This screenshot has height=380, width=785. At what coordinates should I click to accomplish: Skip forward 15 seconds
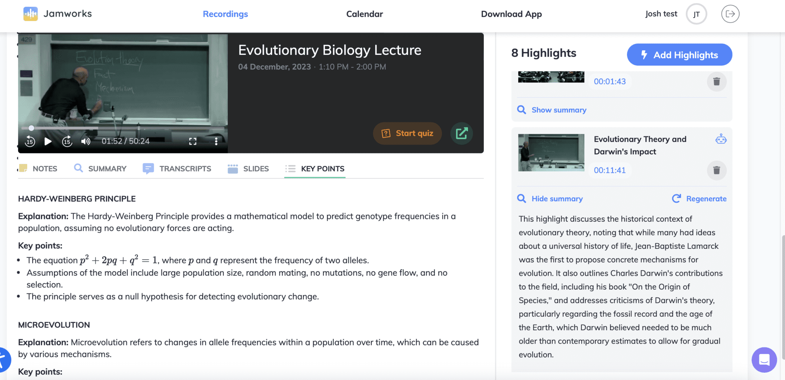[x=67, y=141]
